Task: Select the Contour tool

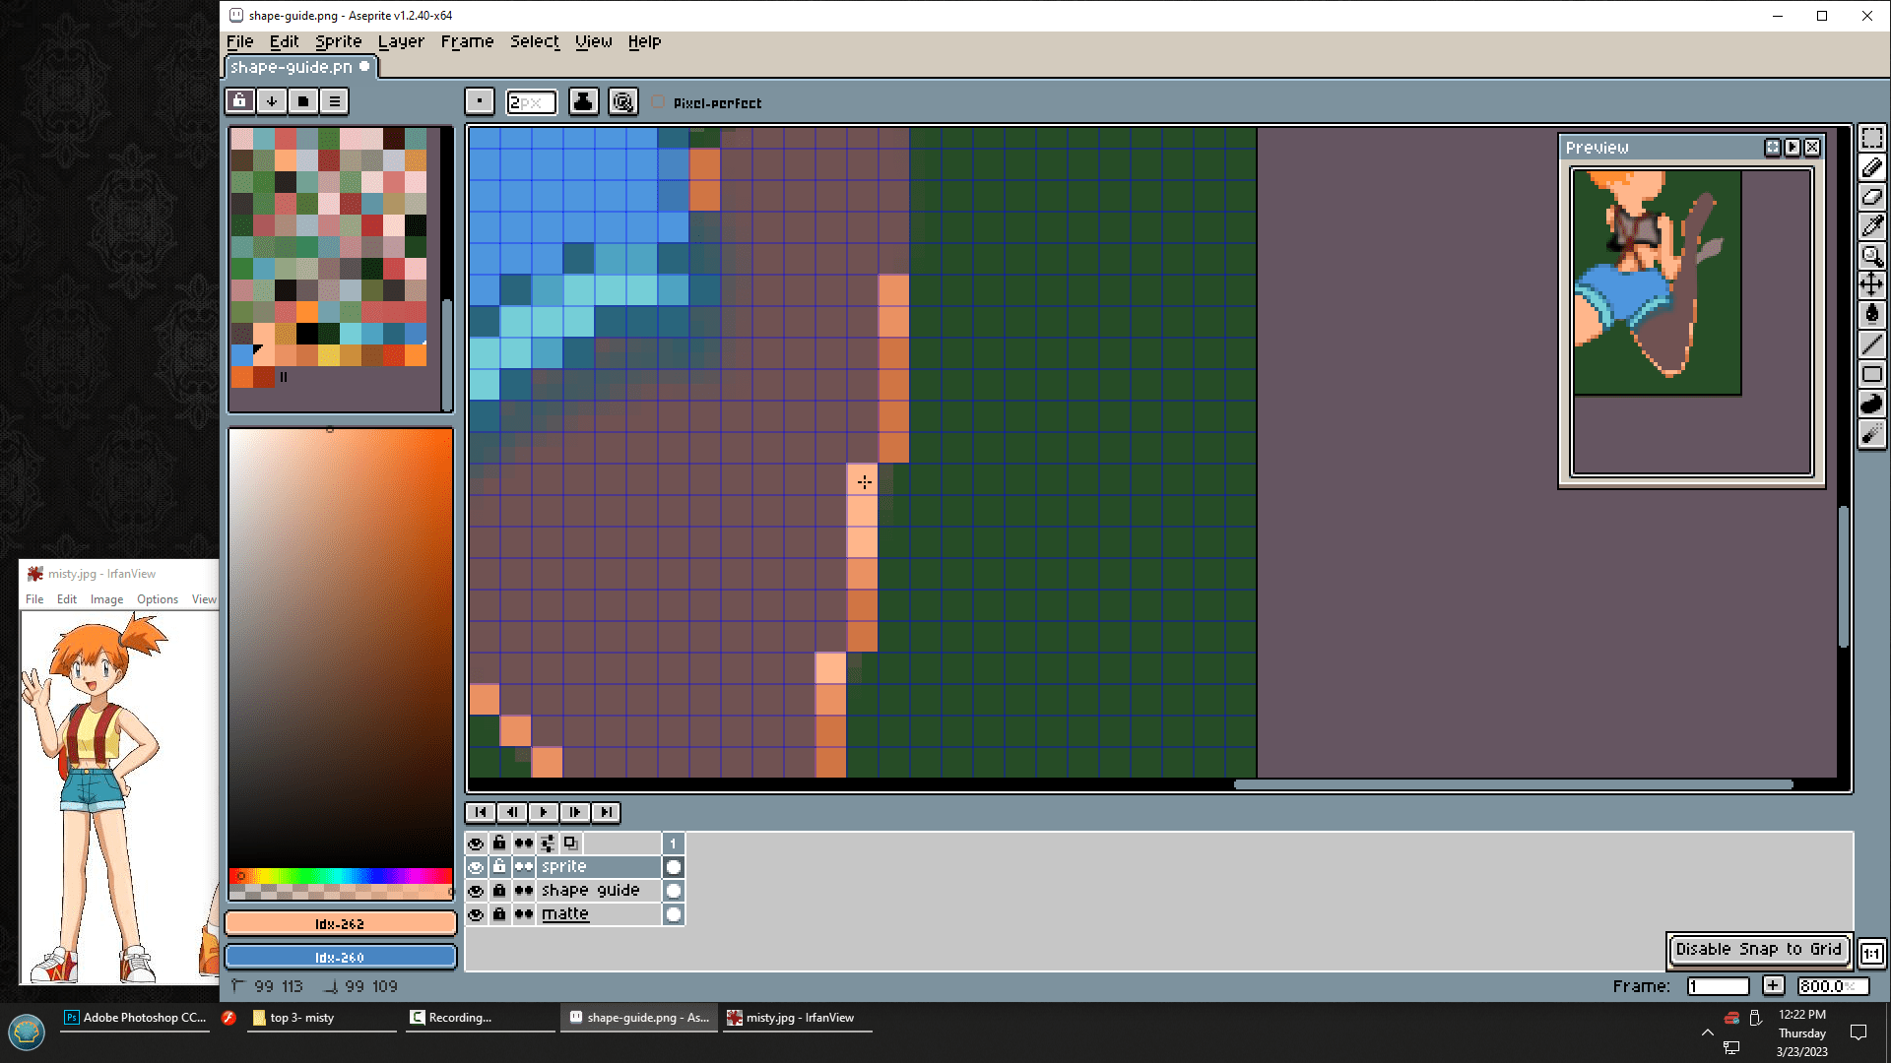Action: point(1871,404)
